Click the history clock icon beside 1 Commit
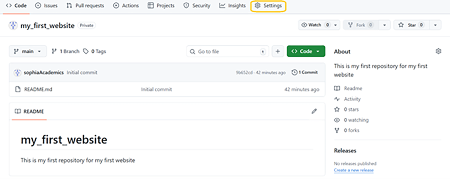450x179 pixels. [x=294, y=72]
